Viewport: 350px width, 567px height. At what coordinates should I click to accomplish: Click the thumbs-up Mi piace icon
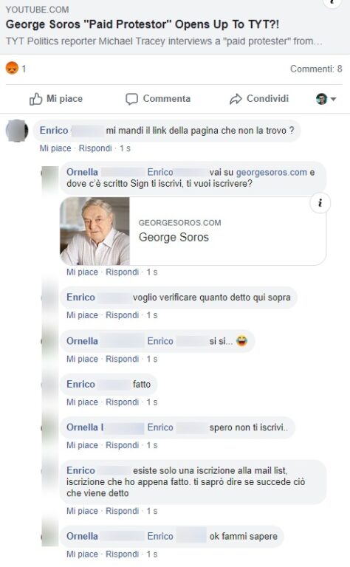35,99
